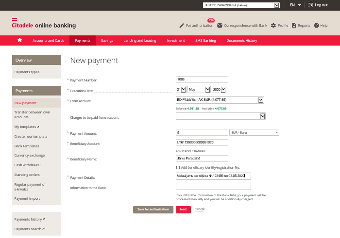Open the Savings menu tab
The width and height of the screenshot is (340, 238).
107,41
